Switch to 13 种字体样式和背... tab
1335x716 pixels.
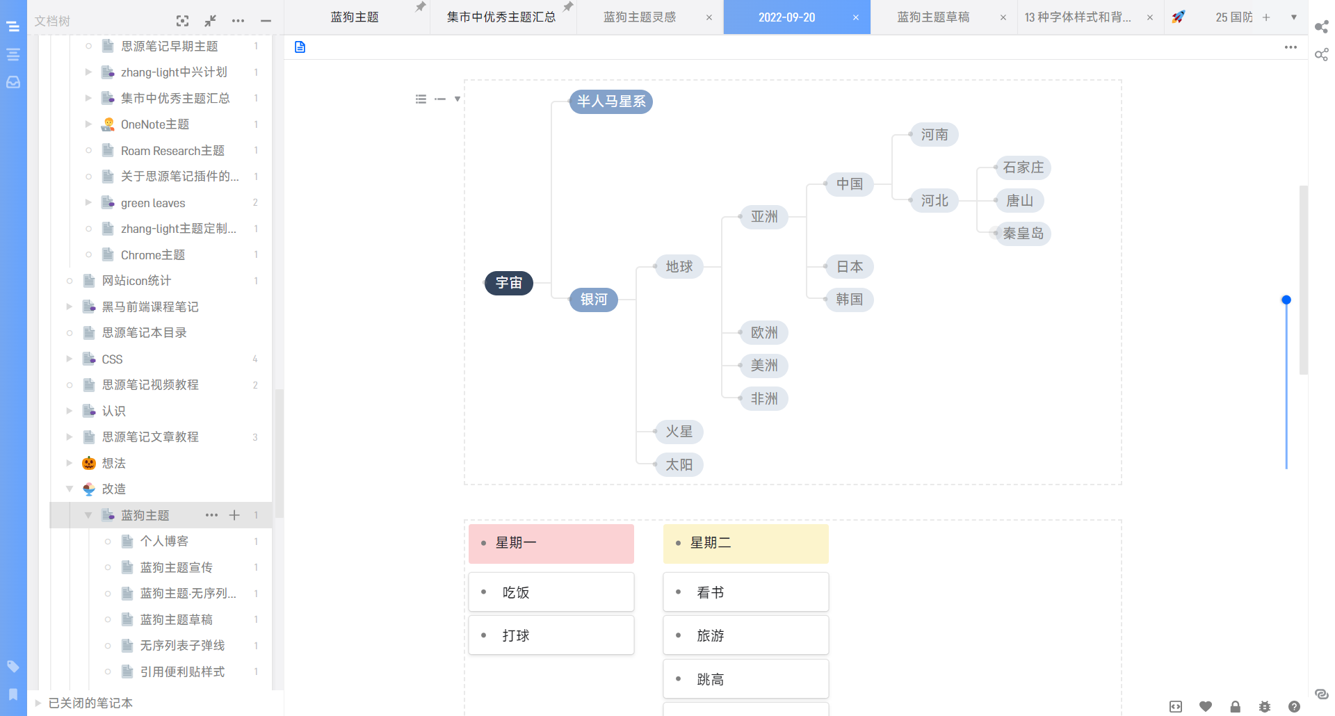(1078, 17)
